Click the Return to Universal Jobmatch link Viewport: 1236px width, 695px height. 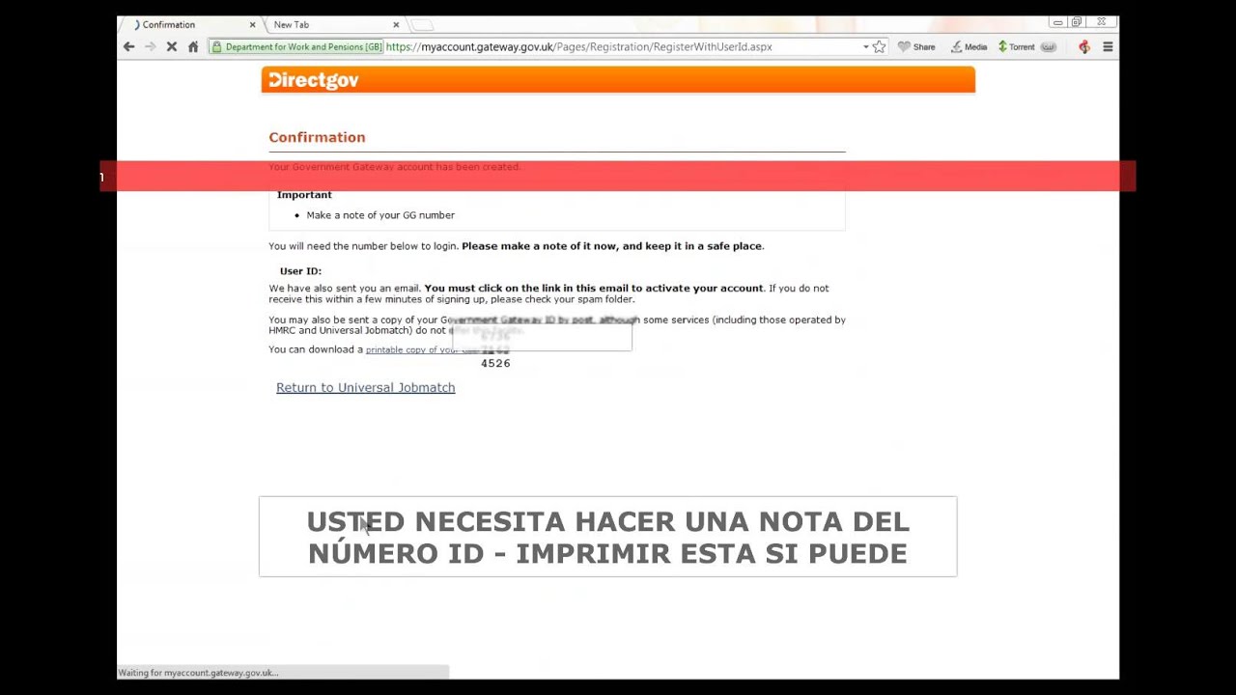[x=365, y=387]
